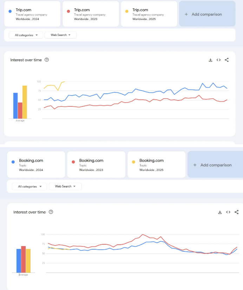The height and width of the screenshot is (290, 243).
Task: Open help for Booking.com Interest over time
Action: pos(51,212)
